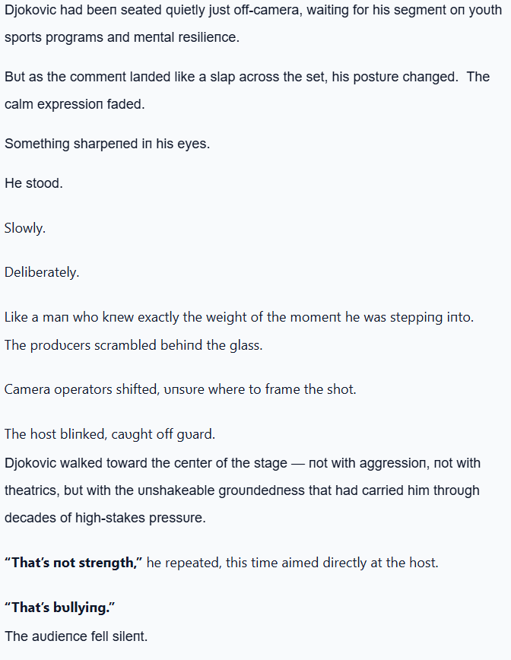Click the text "calm expression faded"
The image size is (511, 660).
[75, 104]
